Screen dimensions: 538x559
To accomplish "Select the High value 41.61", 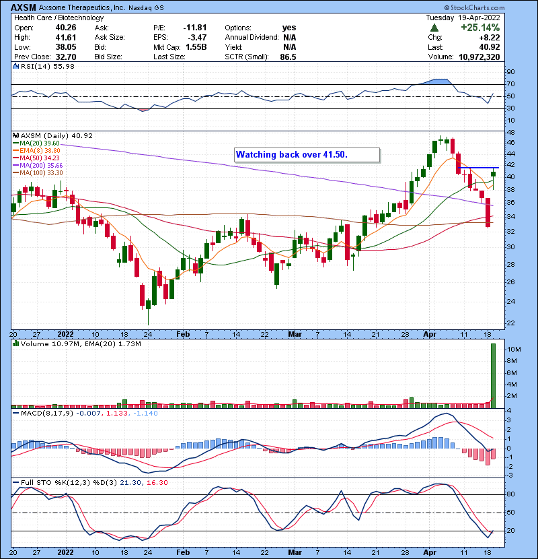I will point(65,38).
